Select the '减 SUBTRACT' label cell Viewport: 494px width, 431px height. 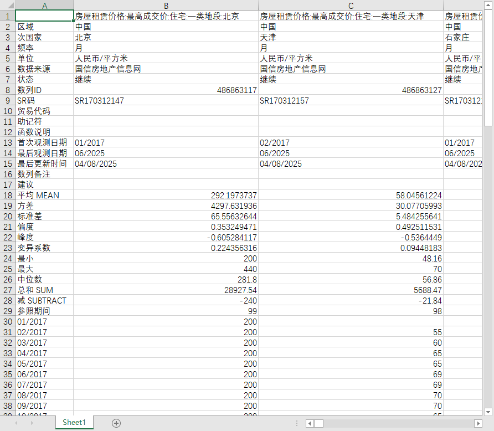44,301
